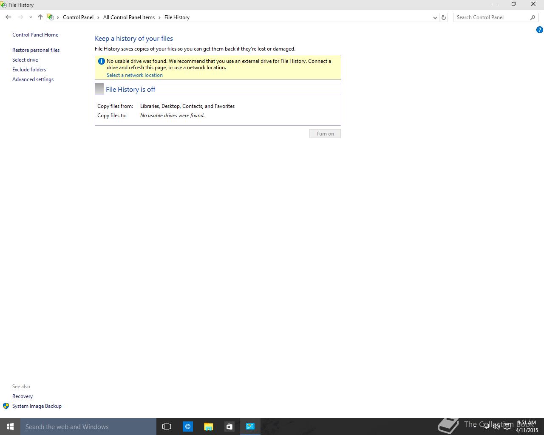Open System Image Backup link
Viewport: 544px width, 435px height.
(x=37, y=406)
